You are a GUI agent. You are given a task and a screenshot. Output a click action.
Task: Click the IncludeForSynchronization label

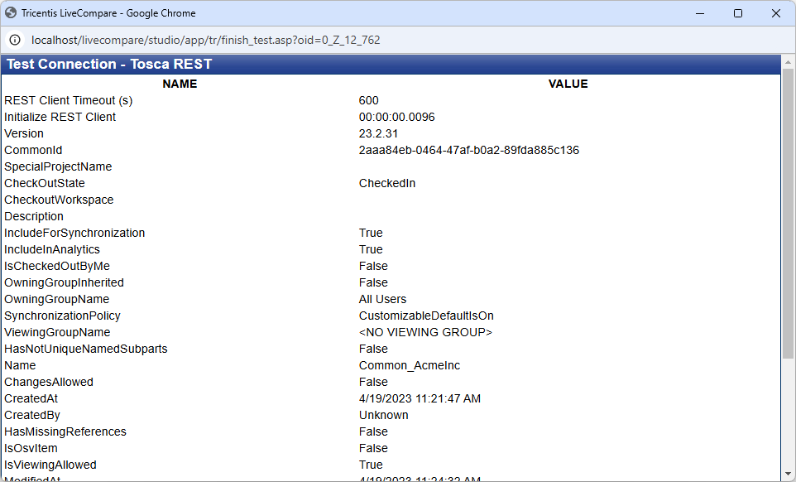point(74,233)
